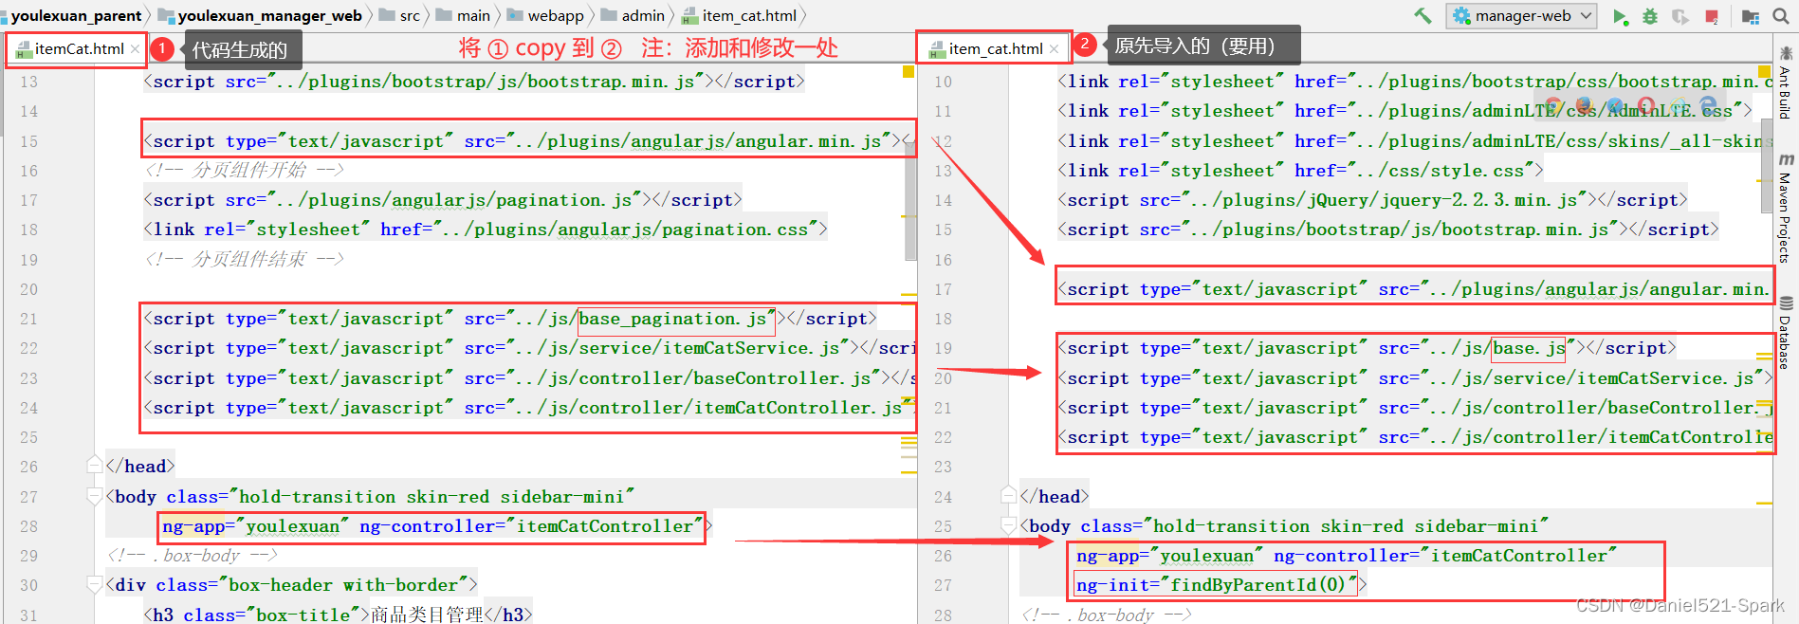Open the manager-web run configuration dropdown

tap(1521, 15)
